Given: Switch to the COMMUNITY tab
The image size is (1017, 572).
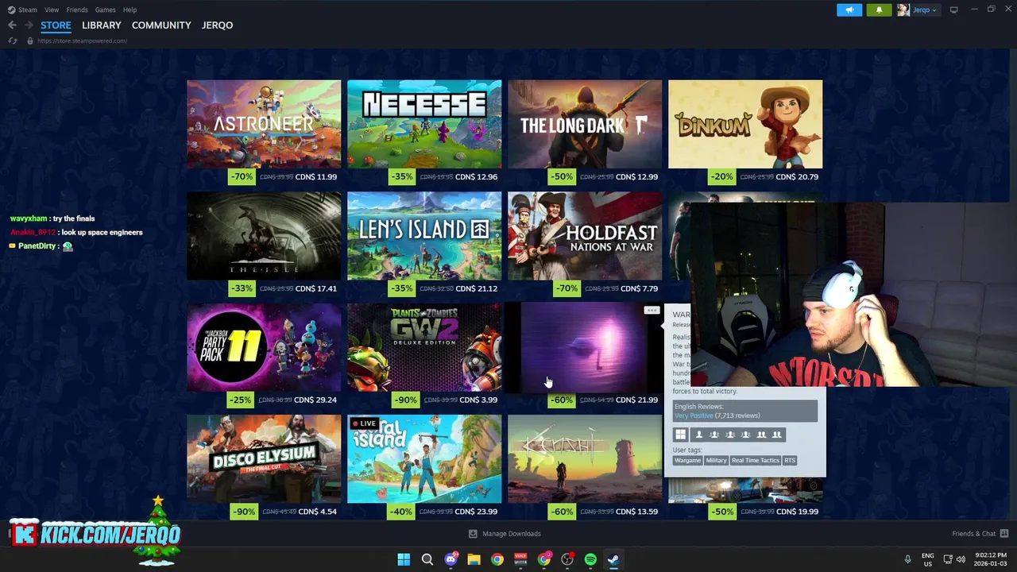Looking at the screenshot, I should point(161,25).
